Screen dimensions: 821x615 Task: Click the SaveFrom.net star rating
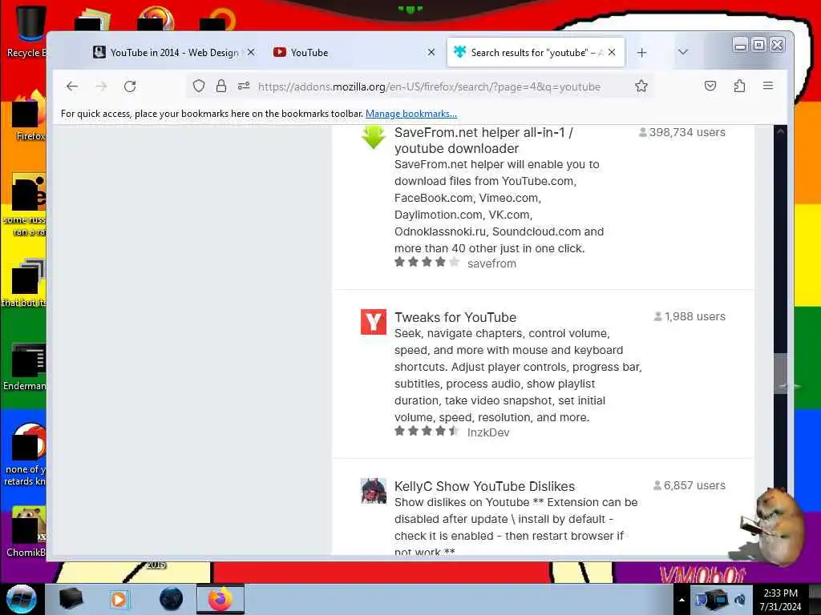click(x=427, y=262)
